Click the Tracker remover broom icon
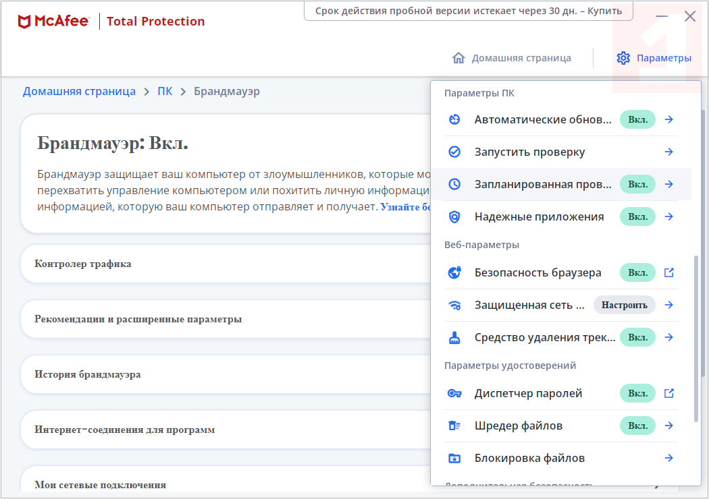 (454, 337)
